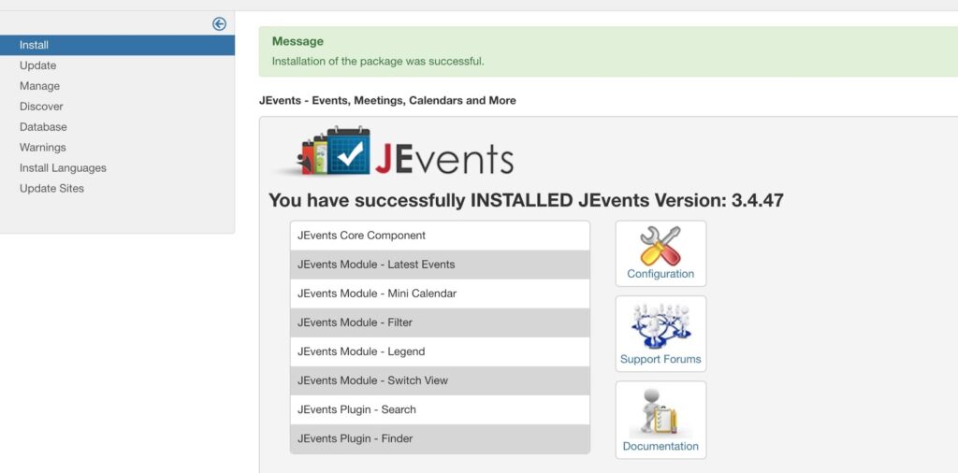
Task: Click the Configuration wrench and screwdriver icon
Action: 660,245
